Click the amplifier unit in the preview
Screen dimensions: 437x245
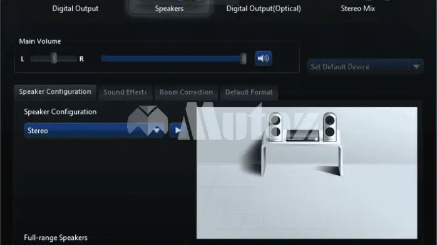tap(302, 136)
